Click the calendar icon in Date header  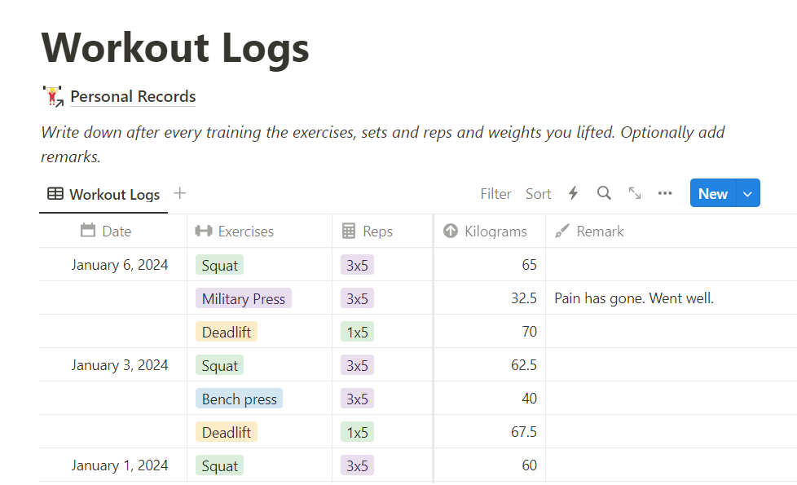88,231
